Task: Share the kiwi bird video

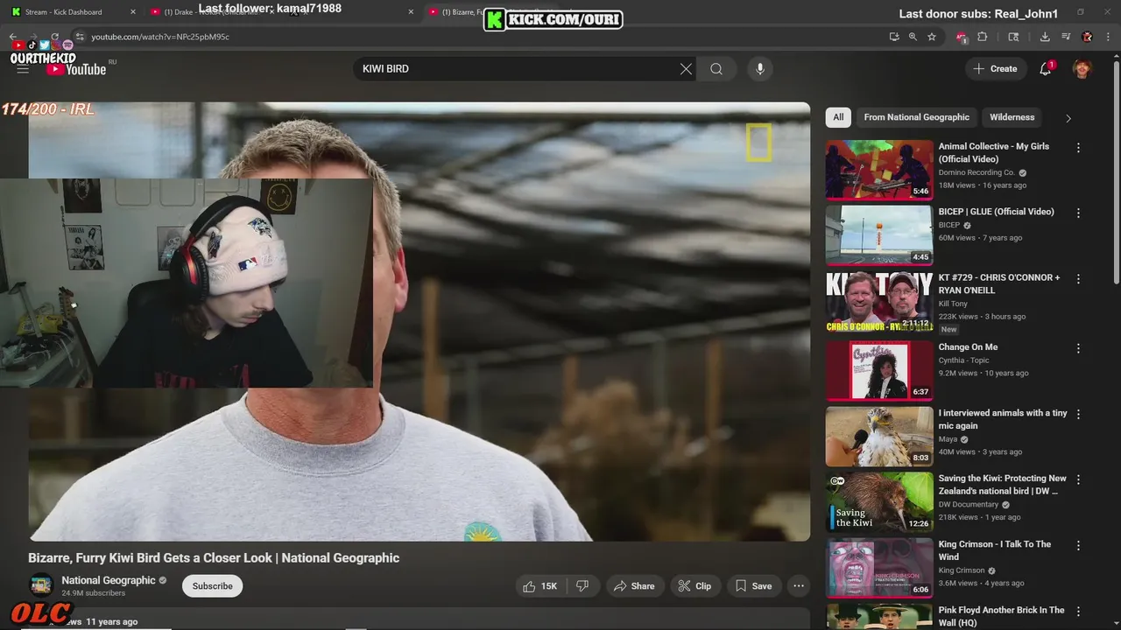Action: (634, 586)
